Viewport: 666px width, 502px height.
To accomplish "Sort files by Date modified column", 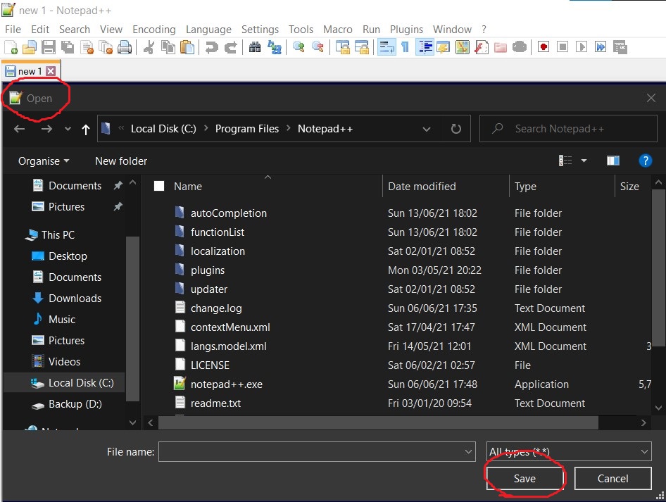I will pyautogui.click(x=422, y=186).
